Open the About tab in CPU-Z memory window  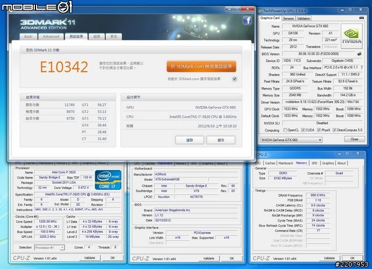coord(341,163)
